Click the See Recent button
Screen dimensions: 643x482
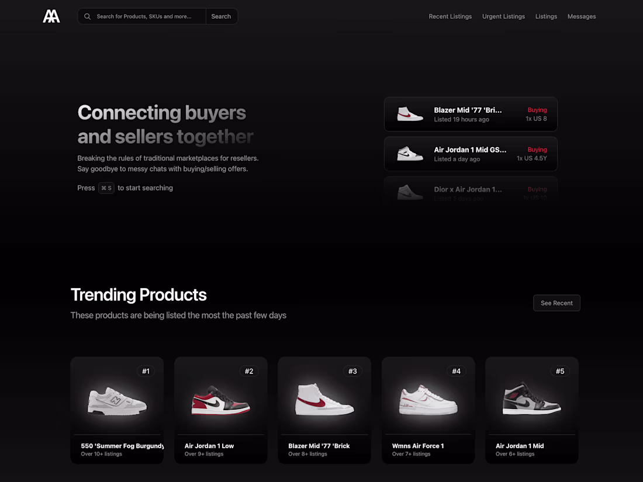[x=556, y=303]
